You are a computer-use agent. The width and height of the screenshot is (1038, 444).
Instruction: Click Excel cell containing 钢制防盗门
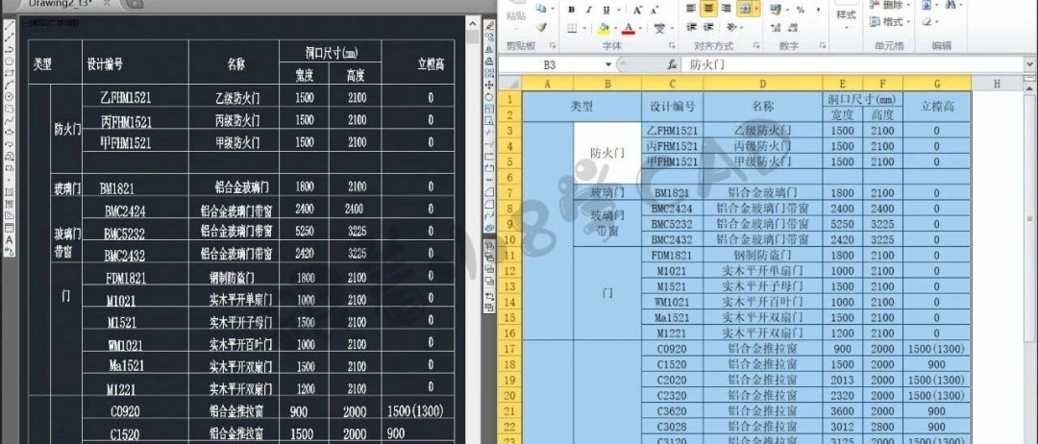tap(762, 255)
